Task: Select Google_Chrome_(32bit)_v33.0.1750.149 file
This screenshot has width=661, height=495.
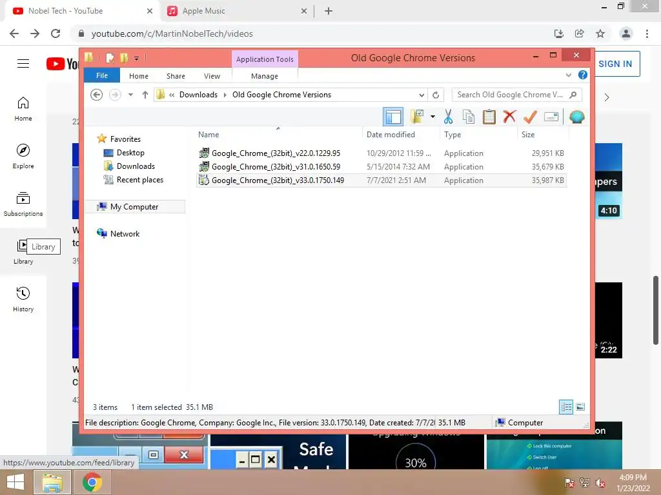Action: (x=381, y=180)
